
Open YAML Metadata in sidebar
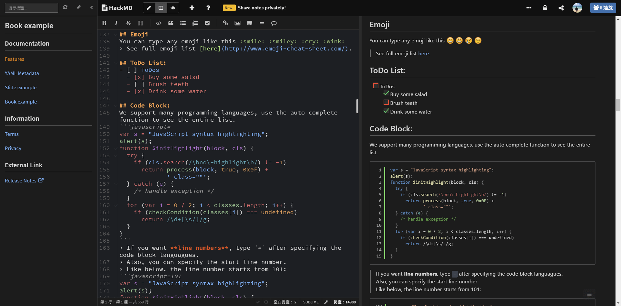(22, 73)
